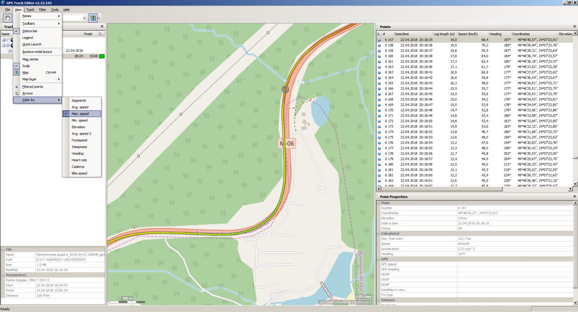Color track by Heart rate
The width and height of the screenshot is (578, 312).
(x=82, y=160)
